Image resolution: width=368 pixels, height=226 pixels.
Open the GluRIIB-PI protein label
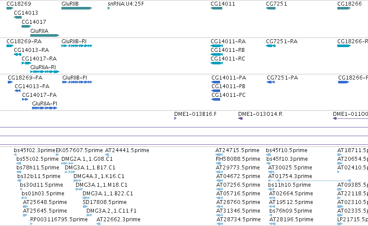75,78
